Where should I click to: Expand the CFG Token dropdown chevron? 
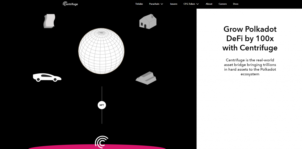click(197, 4)
